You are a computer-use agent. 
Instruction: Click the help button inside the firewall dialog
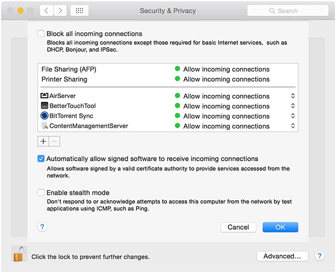[43, 227]
